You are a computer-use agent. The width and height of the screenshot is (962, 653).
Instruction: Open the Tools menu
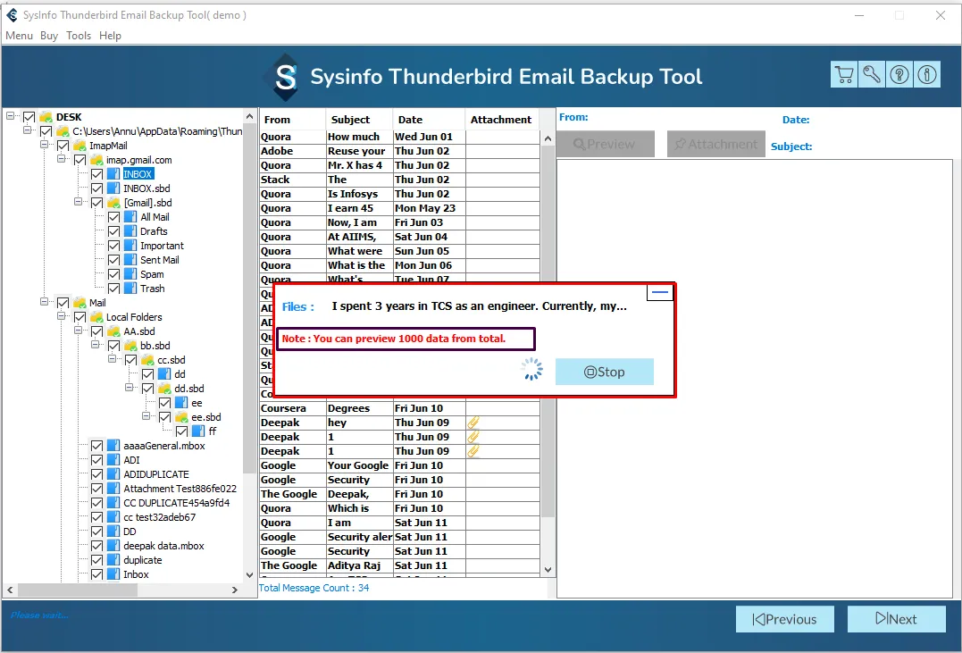point(79,36)
